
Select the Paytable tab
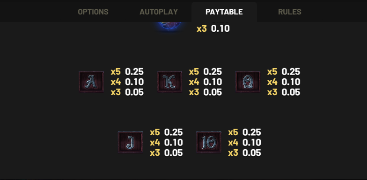coord(224,12)
